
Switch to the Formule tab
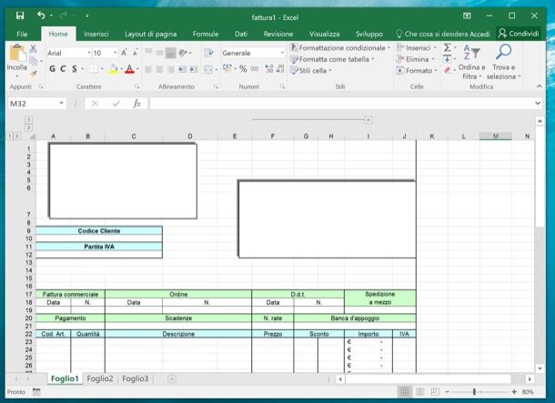[x=206, y=34]
